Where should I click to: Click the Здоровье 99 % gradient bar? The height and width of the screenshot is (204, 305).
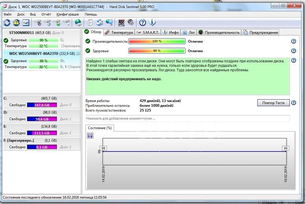click(x=157, y=51)
